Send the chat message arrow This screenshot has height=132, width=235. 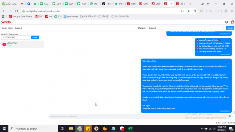click(x=230, y=116)
